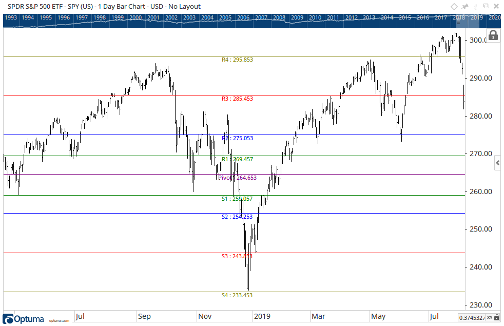Screen dimensions: 504x326
Task: Jump to 2011 in the year strip
Action: click(x=333, y=17)
